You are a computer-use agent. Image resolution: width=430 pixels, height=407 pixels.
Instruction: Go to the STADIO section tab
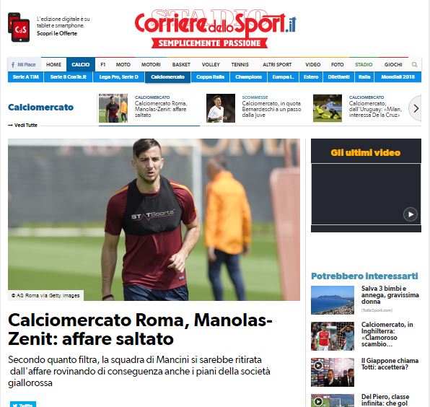point(364,64)
